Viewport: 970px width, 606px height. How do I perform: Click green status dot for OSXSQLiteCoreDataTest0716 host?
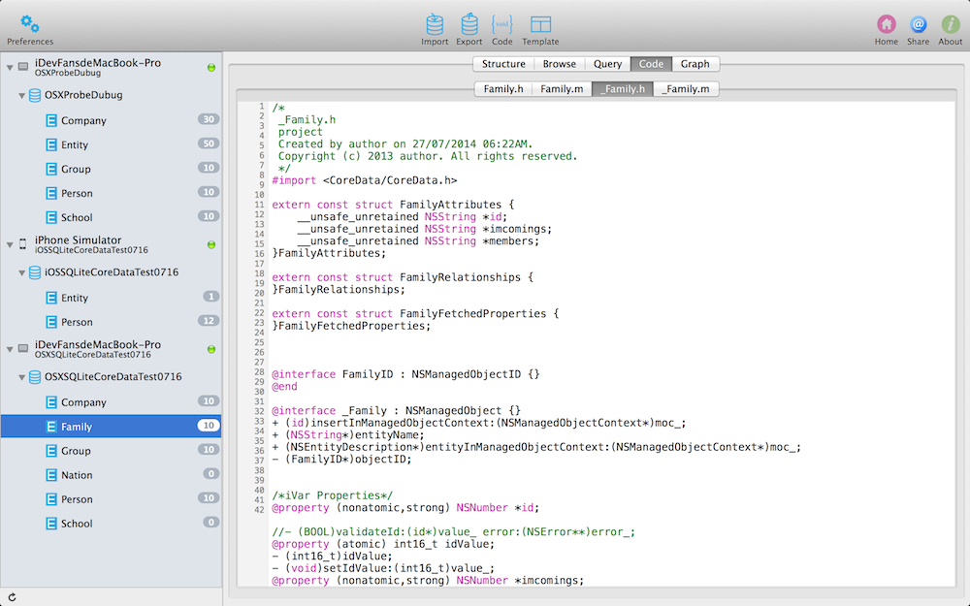click(x=211, y=349)
